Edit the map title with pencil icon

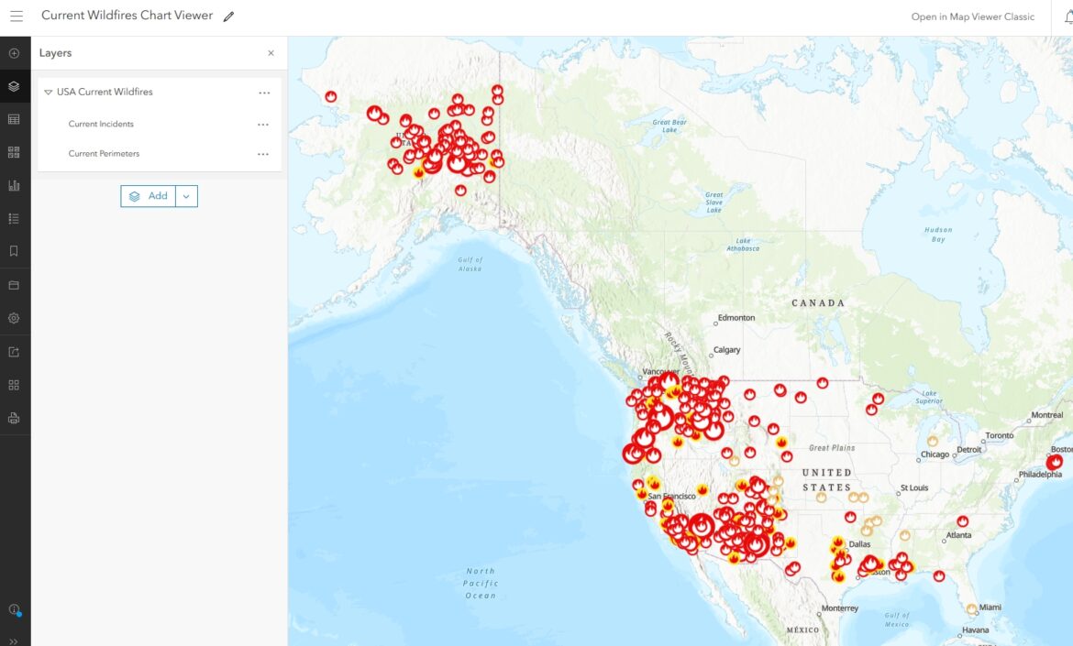tap(227, 16)
